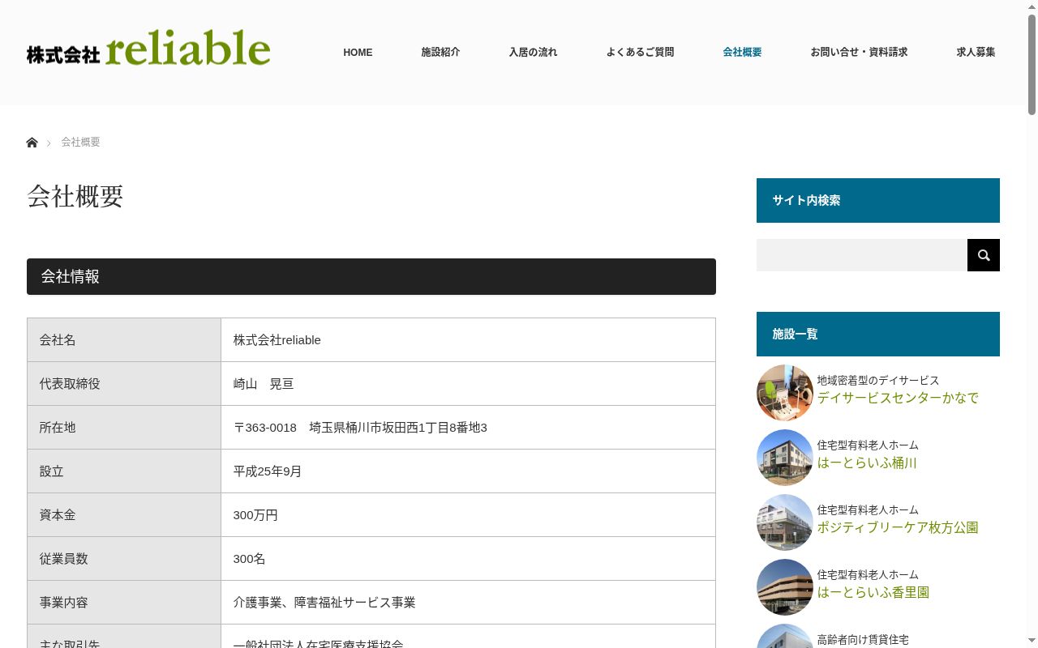Click the はーとらいふ香里園 thumbnail image
Screen dimensions: 1038x648
785,587
